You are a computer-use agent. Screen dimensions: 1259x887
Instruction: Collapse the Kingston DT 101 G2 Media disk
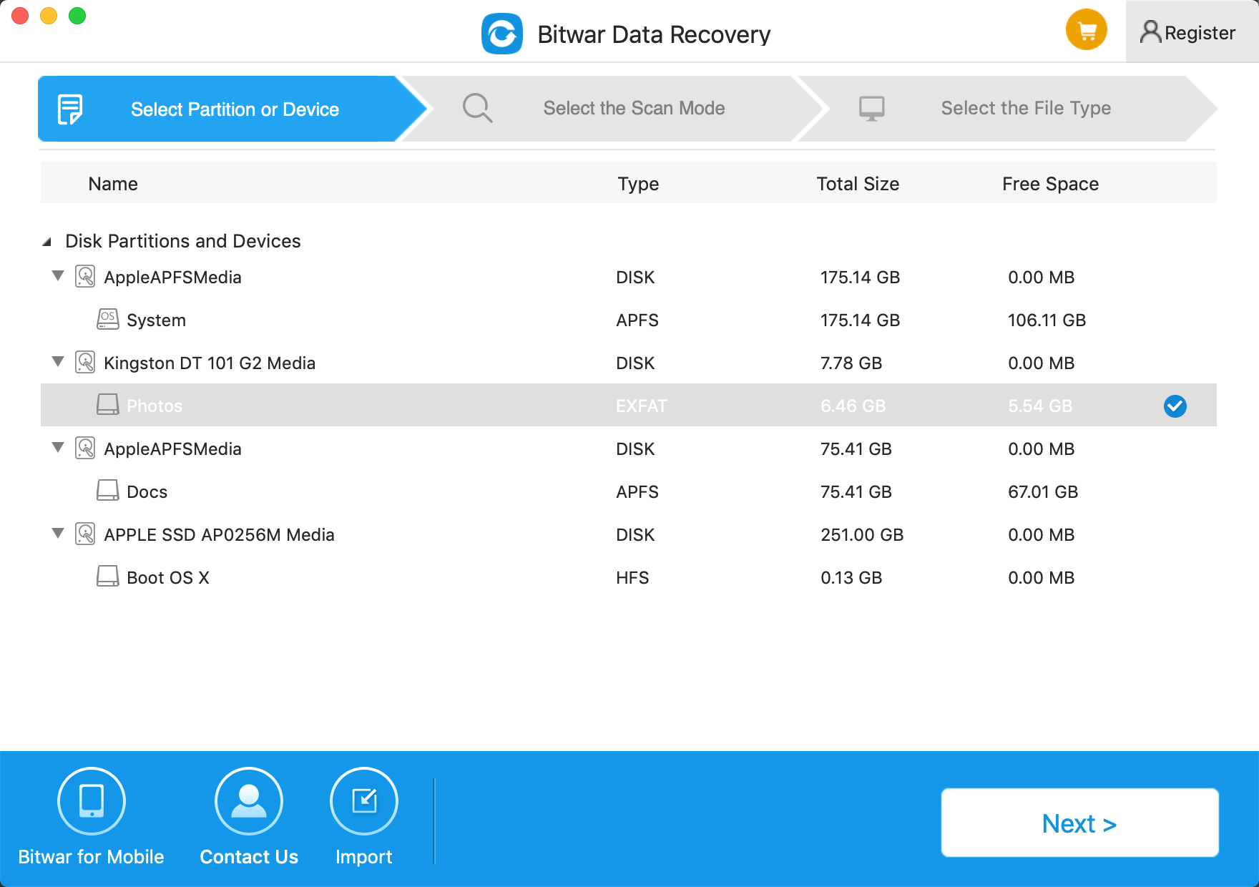click(x=58, y=362)
